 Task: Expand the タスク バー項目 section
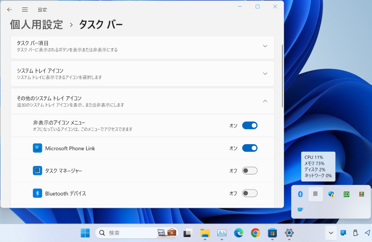[x=265, y=46]
